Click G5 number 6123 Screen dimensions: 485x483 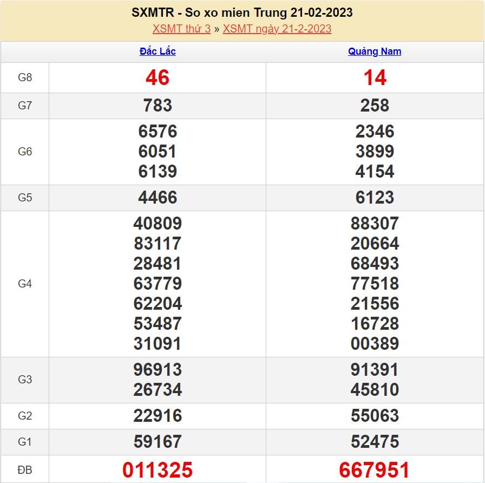[375, 198]
